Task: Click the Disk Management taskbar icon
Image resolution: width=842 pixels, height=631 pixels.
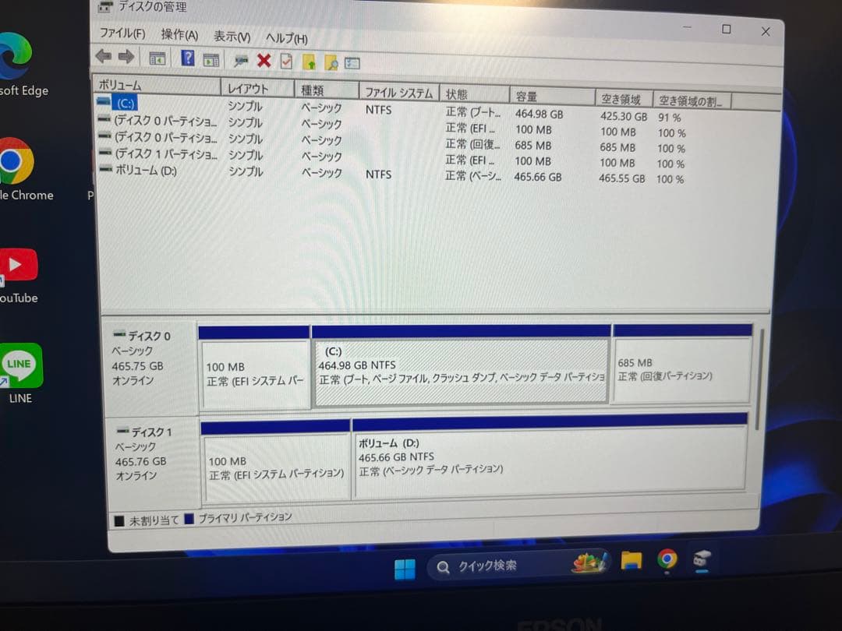Action: 702,560
